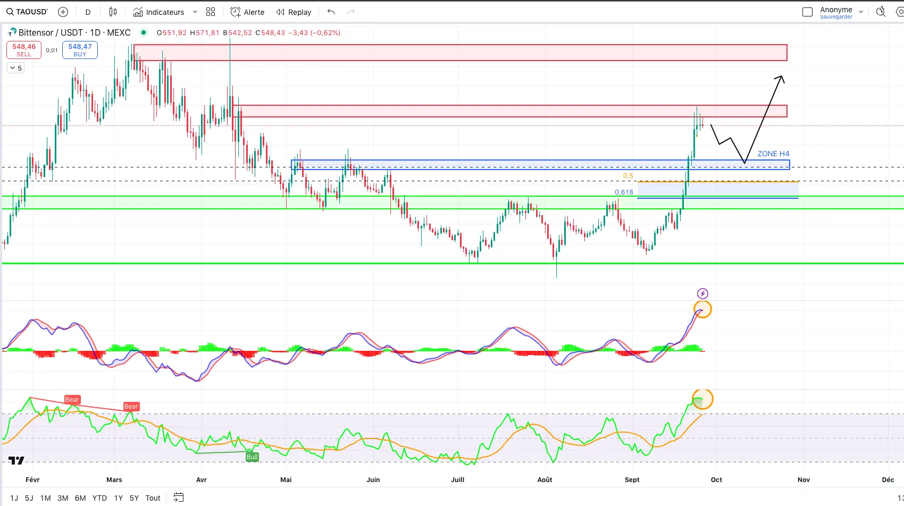This screenshot has width=904, height=506.
Task: Select the 5Y date range
Action: [134, 498]
